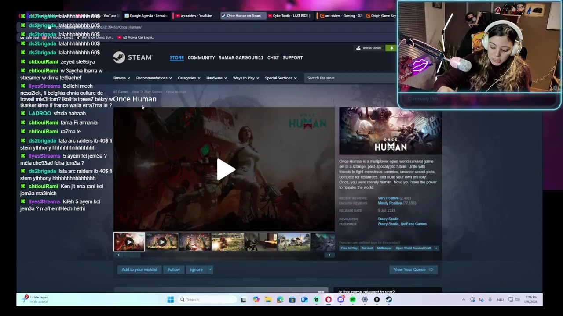Click Add to your wishlist

click(x=139, y=269)
